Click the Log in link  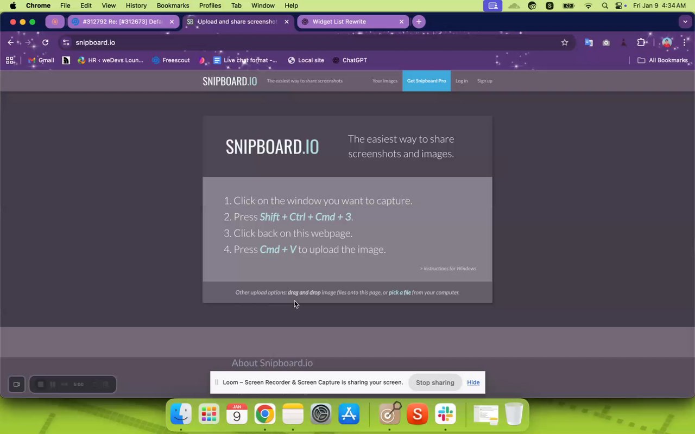point(462,81)
